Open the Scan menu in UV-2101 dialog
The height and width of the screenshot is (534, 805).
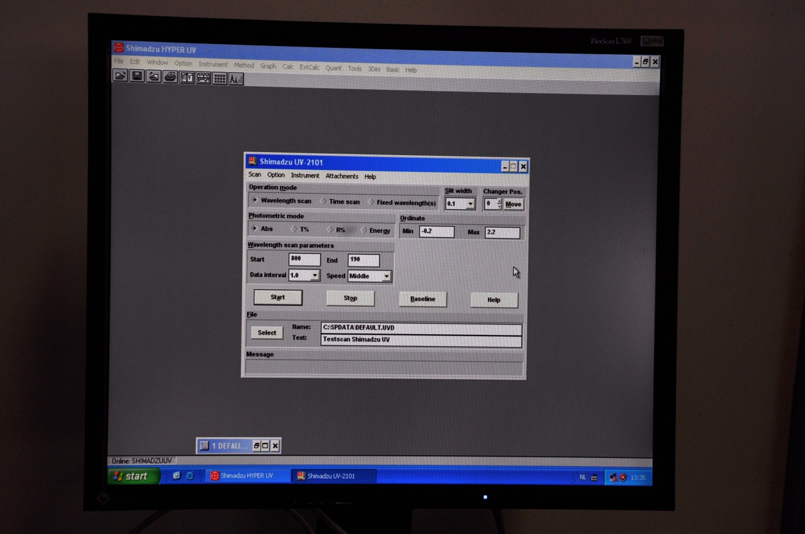255,175
